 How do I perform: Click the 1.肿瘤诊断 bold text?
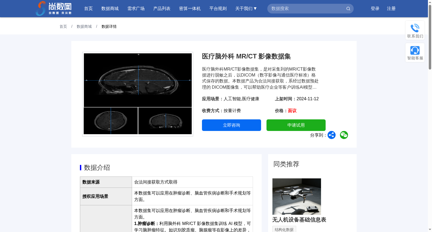[147, 223]
